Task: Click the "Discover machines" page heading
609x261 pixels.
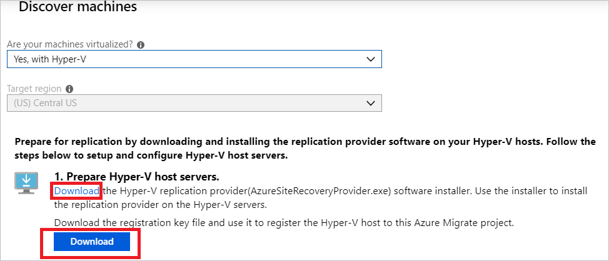Action: (78, 7)
